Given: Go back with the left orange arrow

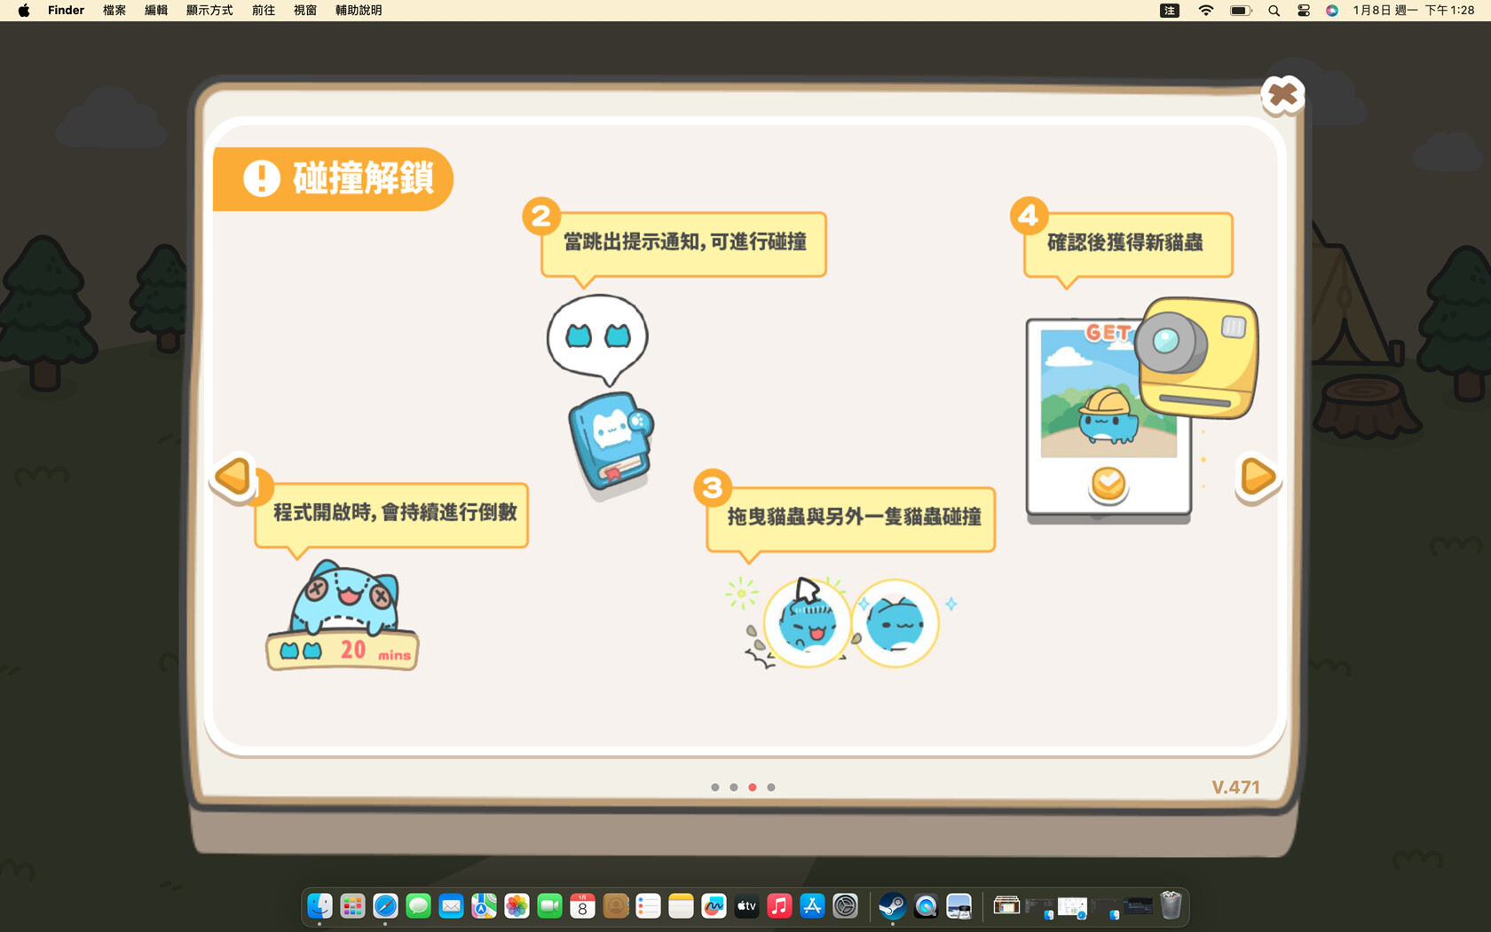Looking at the screenshot, I should tap(234, 477).
